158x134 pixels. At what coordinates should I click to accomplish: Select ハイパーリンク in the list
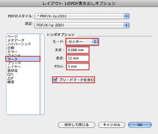[19, 44]
